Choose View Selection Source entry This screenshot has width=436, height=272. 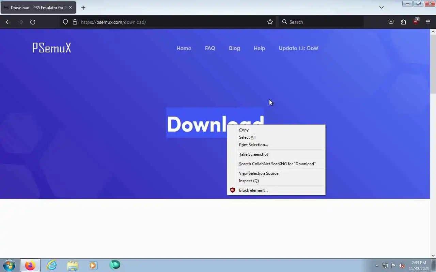tap(276, 173)
